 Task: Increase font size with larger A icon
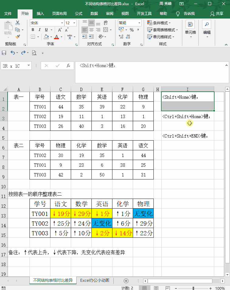click(60, 30)
